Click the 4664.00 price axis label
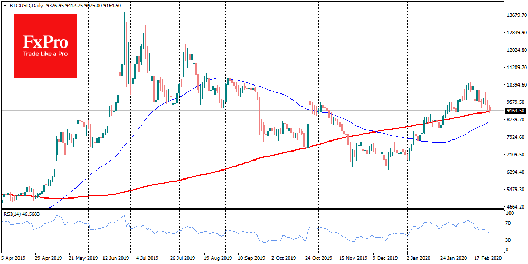 pyautogui.click(x=514, y=206)
